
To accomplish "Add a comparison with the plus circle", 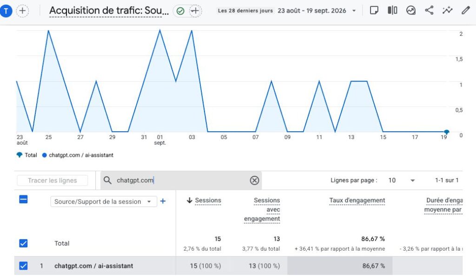I will 22,11.
